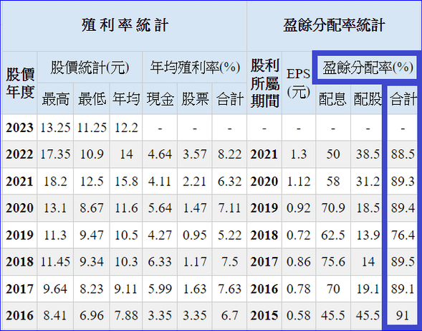Select the 2023 stock price year row label
Image resolution: width=422 pixels, height=331 pixels.
(x=19, y=128)
